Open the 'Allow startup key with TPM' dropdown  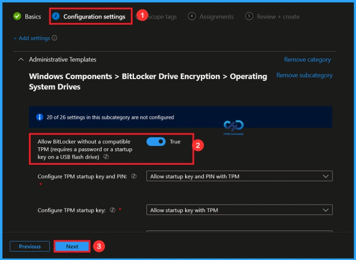tap(239, 210)
